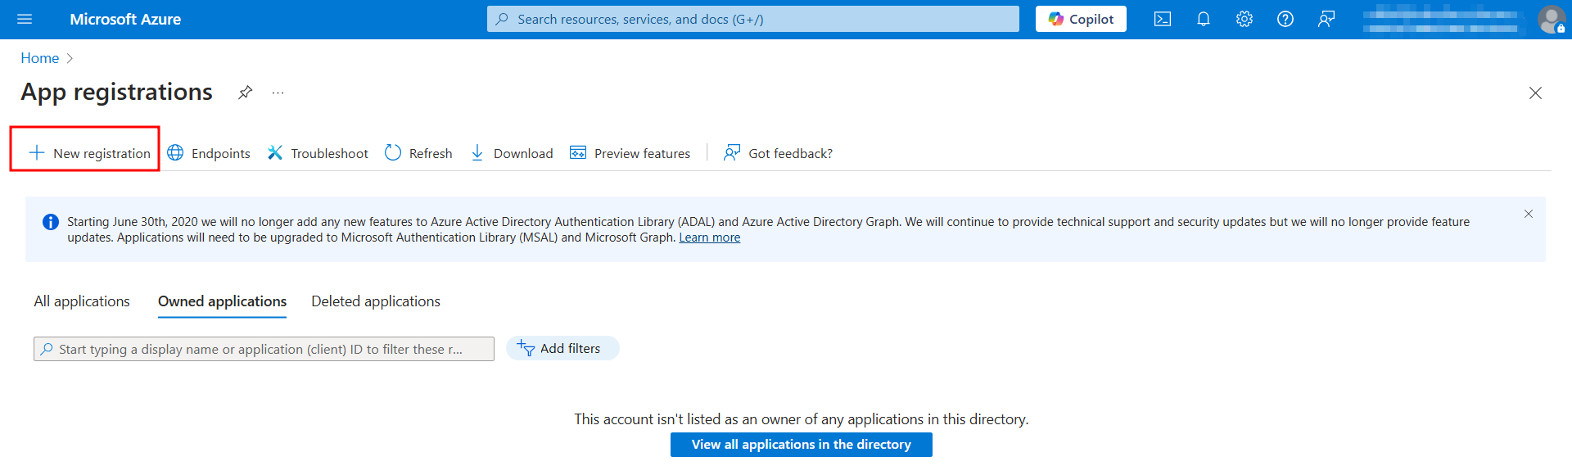Switch to the Deleted applications tab

pos(376,301)
